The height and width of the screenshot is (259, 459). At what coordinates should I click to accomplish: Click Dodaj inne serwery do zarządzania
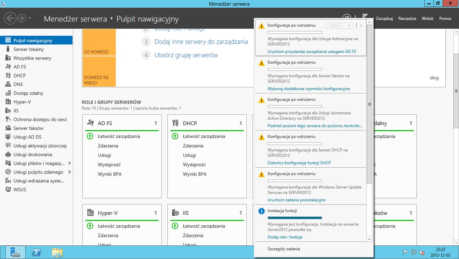tap(201, 42)
